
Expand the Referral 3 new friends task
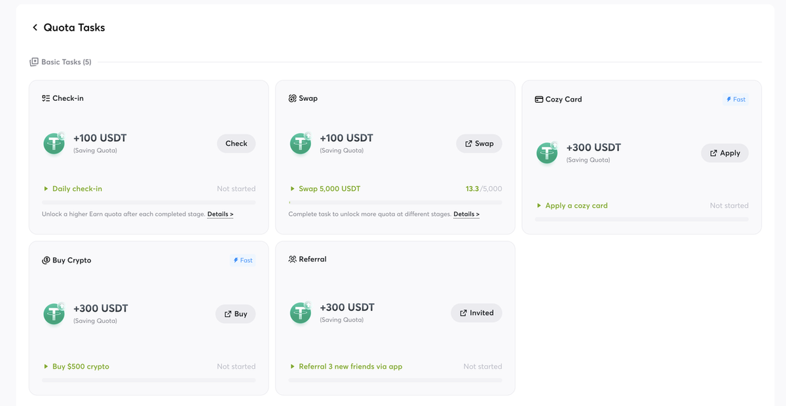(x=346, y=367)
